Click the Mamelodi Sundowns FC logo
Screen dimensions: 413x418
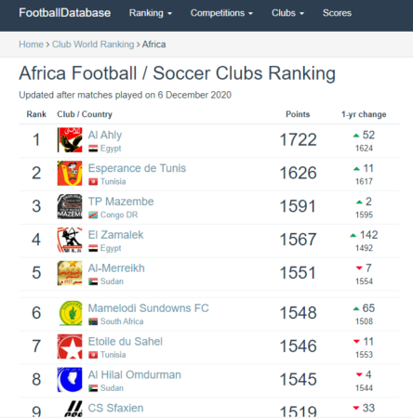[71, 313]
